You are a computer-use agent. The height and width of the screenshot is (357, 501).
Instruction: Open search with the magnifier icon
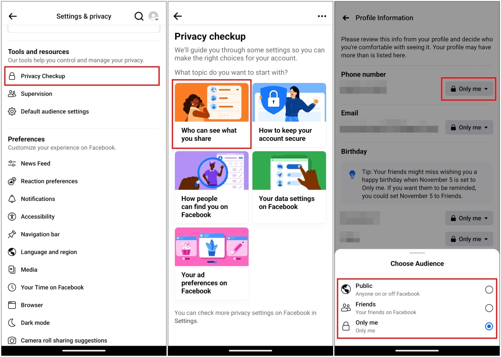tap(139, 16)
